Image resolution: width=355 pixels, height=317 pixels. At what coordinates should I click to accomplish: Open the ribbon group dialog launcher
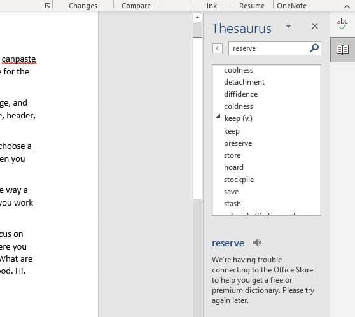[48, 6]
